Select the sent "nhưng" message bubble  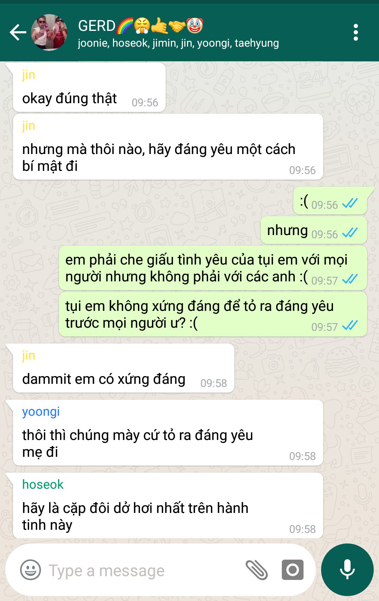314,230
